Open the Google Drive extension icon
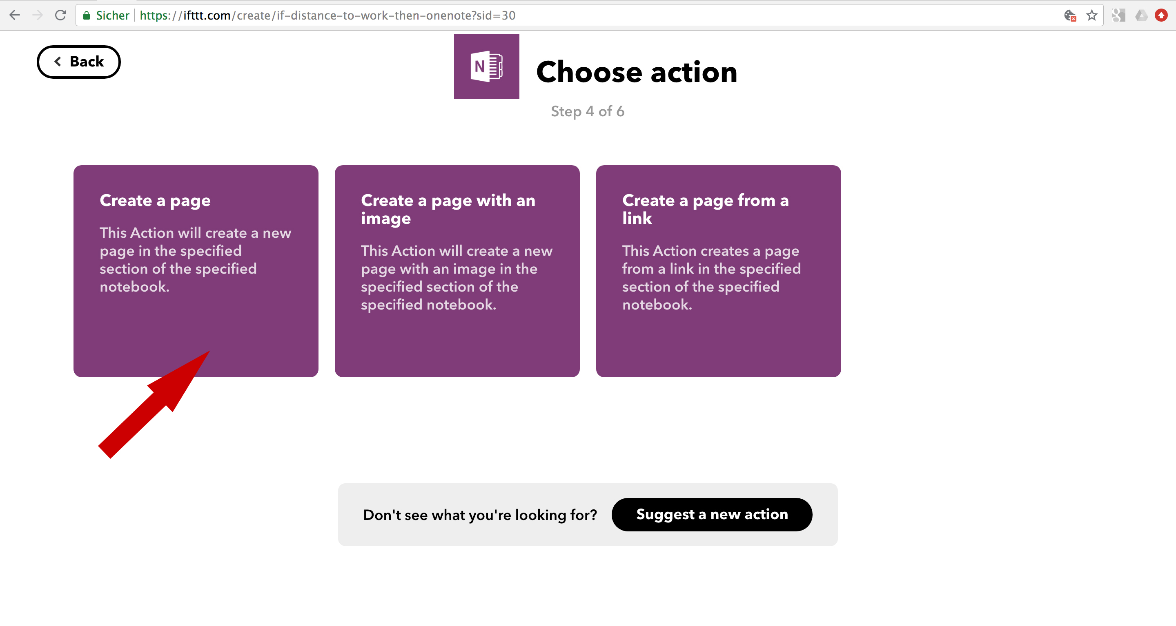 (x=1141, y=15)
